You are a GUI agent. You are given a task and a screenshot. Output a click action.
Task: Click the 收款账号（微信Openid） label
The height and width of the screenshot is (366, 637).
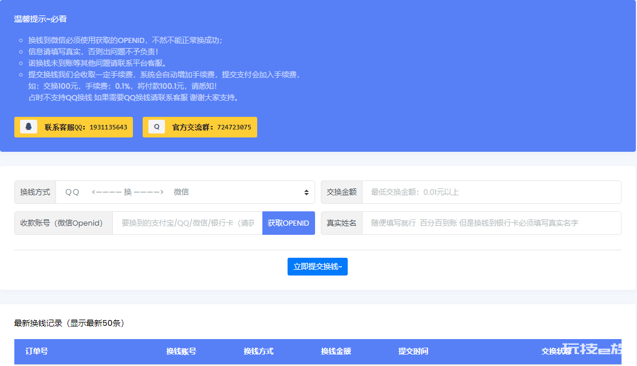pyautogui.click(x=64, y=223)
